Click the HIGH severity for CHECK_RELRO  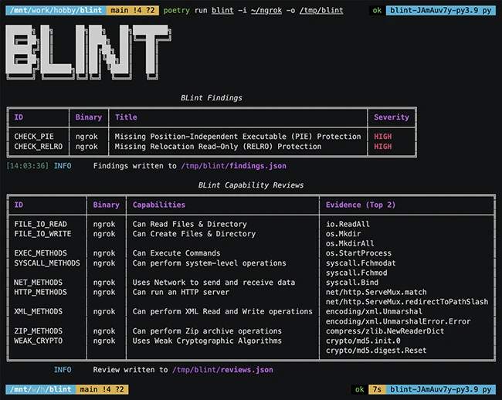(x=382, y=147)
